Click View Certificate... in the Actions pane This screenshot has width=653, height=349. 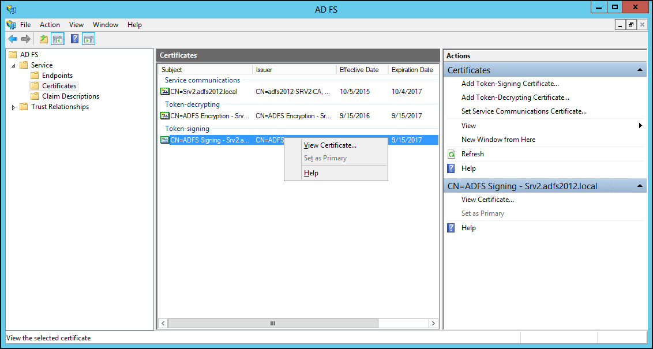pos(487,200)
